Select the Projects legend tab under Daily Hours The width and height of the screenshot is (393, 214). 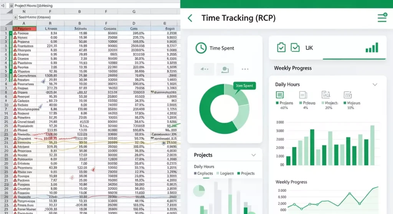pyautogui.click(x=246, y=173)
